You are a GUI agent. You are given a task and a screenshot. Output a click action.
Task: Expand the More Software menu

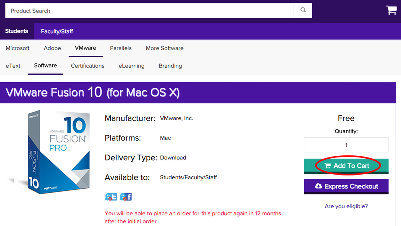tap(164, 48)
